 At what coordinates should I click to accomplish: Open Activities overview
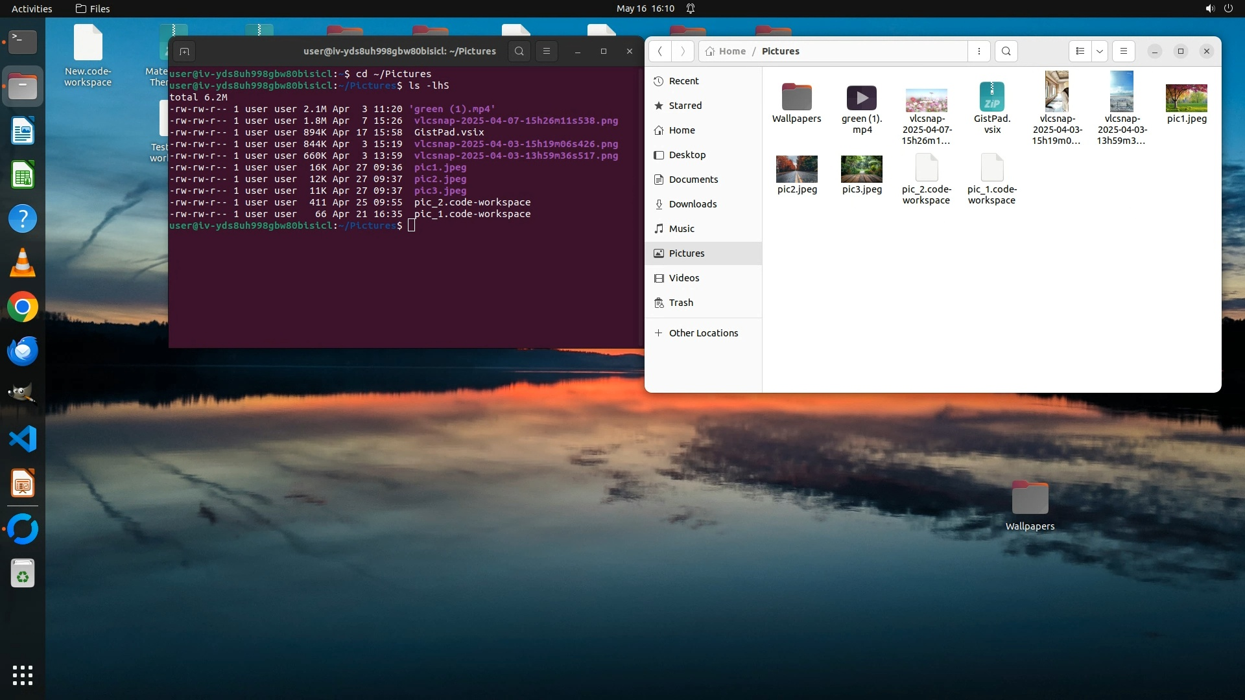(x=32, y=8)
